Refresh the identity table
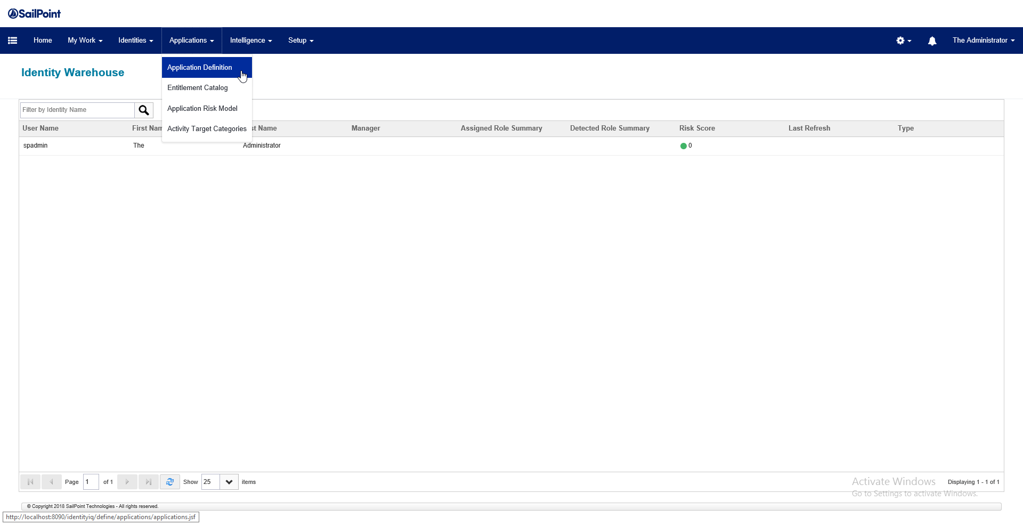 [x=170, y=481]
